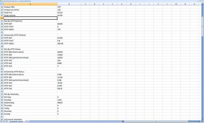Image resolution: width=204 pixels, height=123 pixels.
Task: Click the cell with value 8 MB
Action: [x=69, y=86]
